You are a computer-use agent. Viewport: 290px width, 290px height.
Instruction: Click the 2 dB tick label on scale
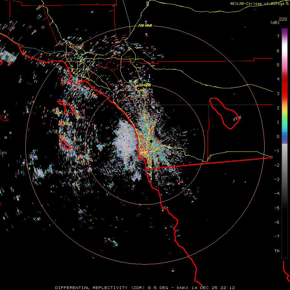pyautogui.click(x=278, y=108)
